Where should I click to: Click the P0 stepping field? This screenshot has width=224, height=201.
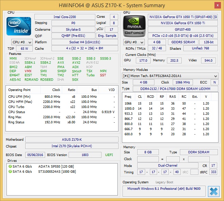[x=73, y=23]
